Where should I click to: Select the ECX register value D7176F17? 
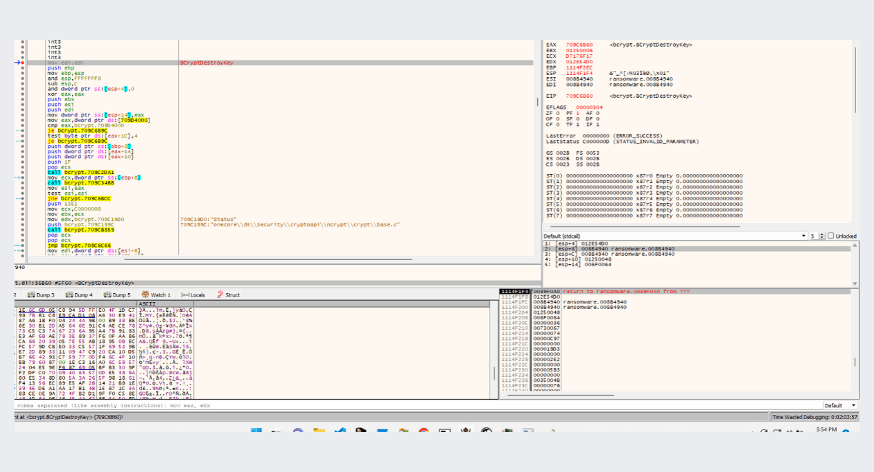(x=579, y=56)
